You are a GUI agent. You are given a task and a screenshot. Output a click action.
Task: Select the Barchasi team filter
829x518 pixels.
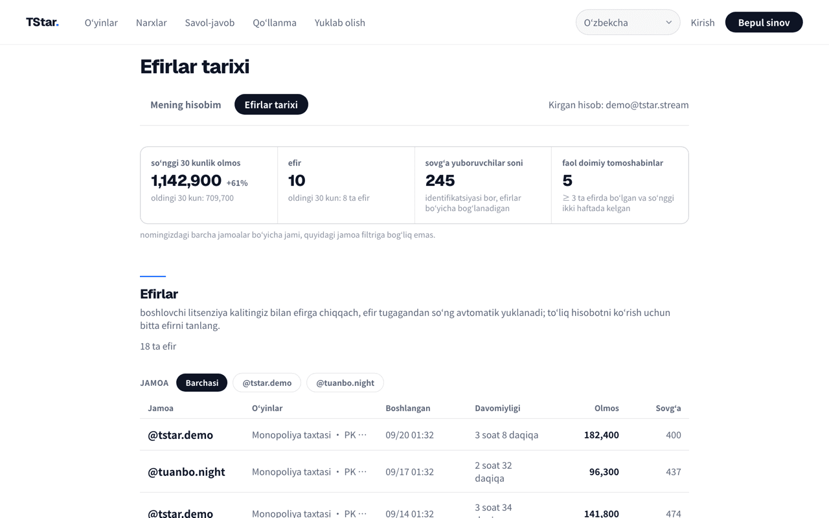(x=202, y=383)
